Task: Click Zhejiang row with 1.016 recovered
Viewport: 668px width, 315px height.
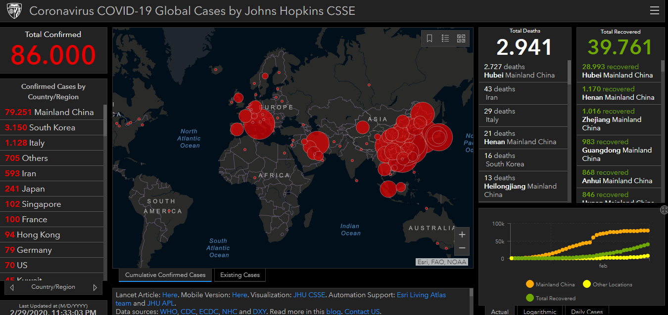Action: [619, 119]
